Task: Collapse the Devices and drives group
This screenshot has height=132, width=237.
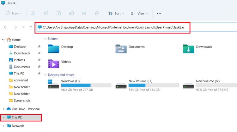Action: [x=45, y=75]
